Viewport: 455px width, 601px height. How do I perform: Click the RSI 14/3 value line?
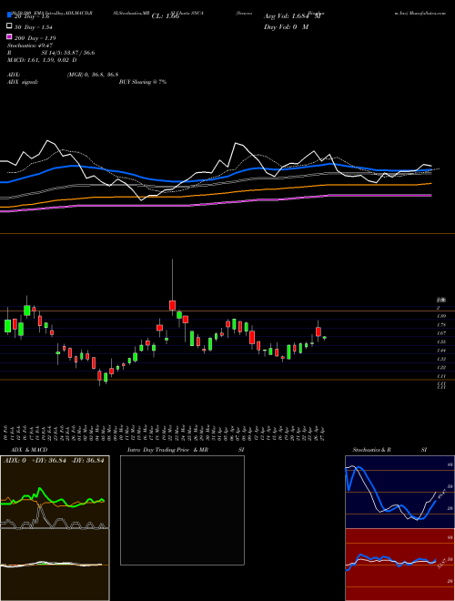51,53
